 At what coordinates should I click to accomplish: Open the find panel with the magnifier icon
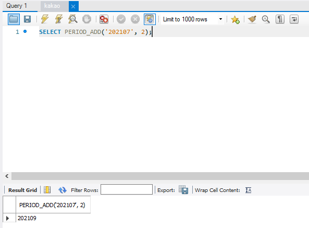pos(266,19)
